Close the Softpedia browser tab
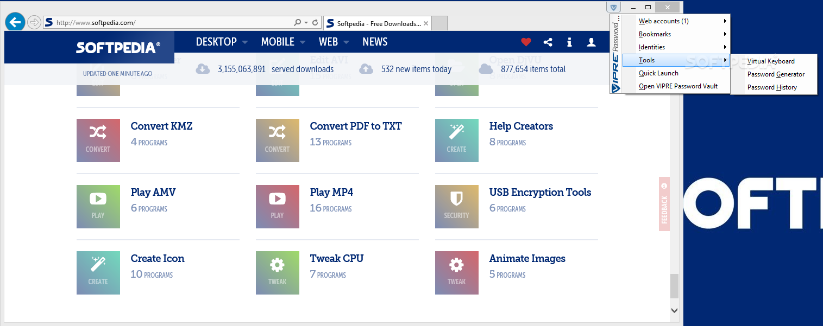The height and width of the screenshot is (326, 823). [426, 23]
